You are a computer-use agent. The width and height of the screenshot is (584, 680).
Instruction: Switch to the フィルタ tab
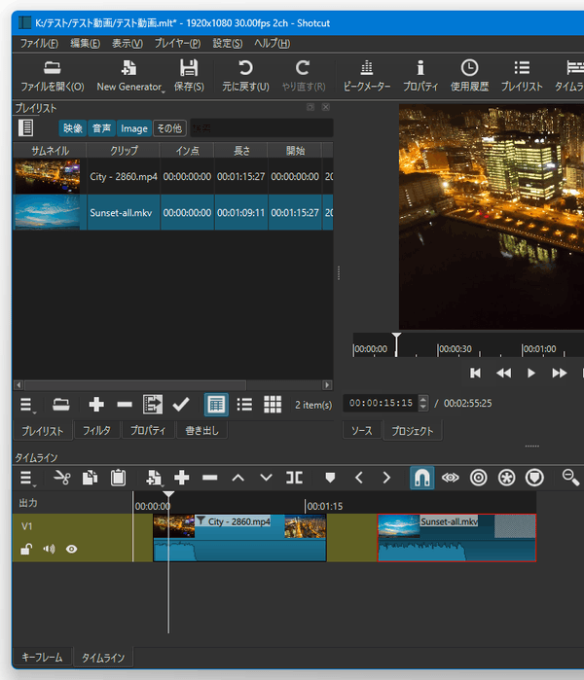tap(96, 431)
